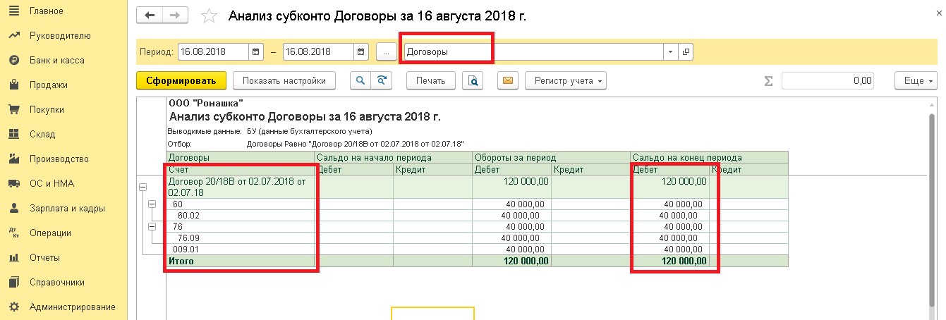Collapse the account 76 group
The width and height of the screenshot is (946, 320).
pyautogui.click(x=152, y=226)
